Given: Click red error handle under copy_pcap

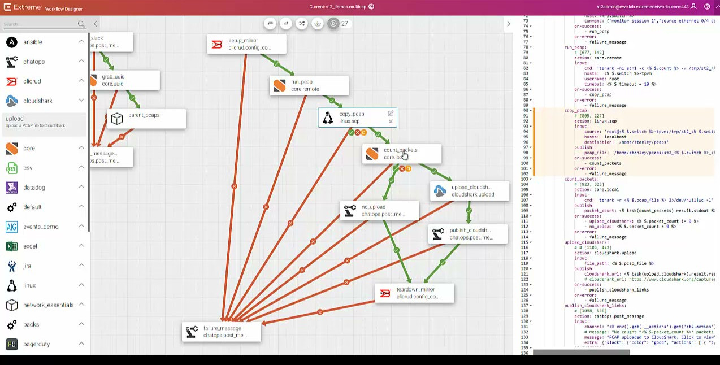Looking at the screenshot, I should tap(358, 132).
